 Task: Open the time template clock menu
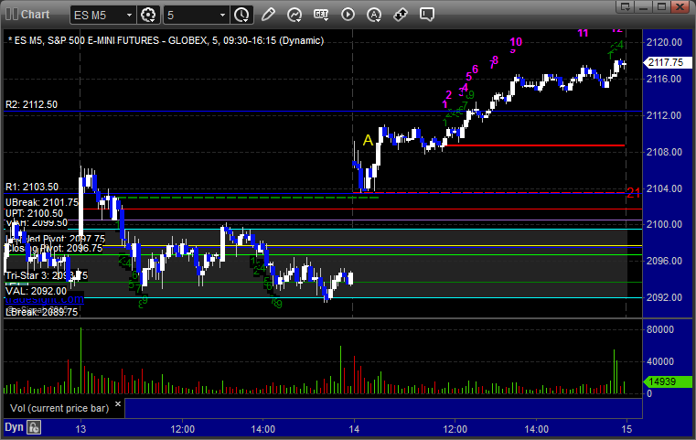tap(242, 15)
